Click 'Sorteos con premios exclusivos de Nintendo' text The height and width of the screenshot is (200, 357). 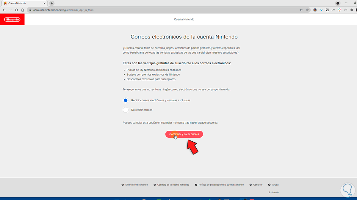pos(153,74)
